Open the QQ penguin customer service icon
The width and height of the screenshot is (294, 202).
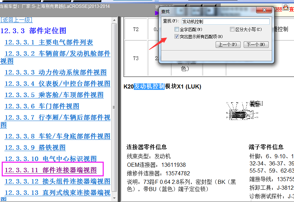pos(285,7)
